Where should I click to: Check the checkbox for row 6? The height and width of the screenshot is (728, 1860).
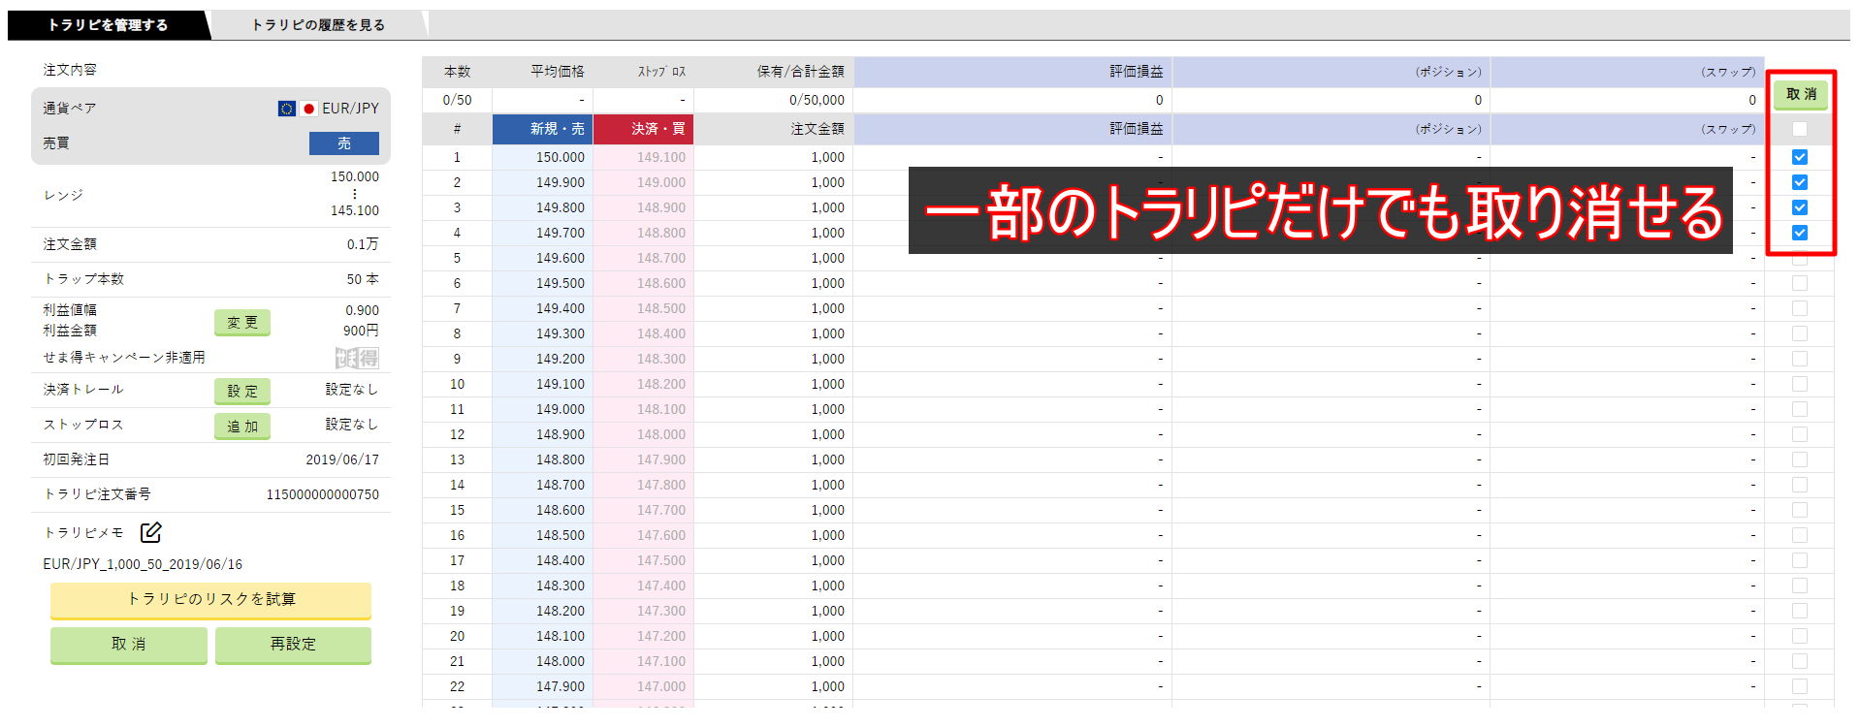point(1800,283)
